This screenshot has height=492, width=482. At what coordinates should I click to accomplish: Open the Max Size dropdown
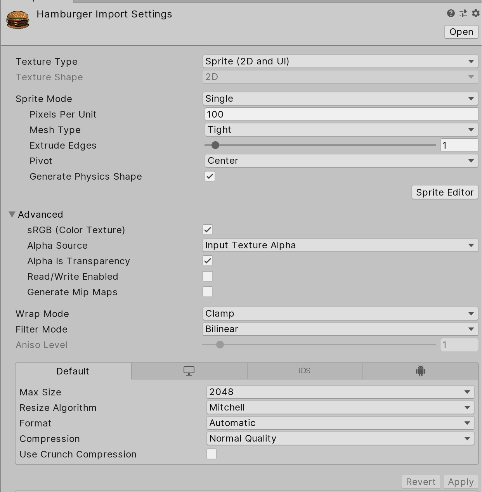pyautogui.click(x=340, y=392)
